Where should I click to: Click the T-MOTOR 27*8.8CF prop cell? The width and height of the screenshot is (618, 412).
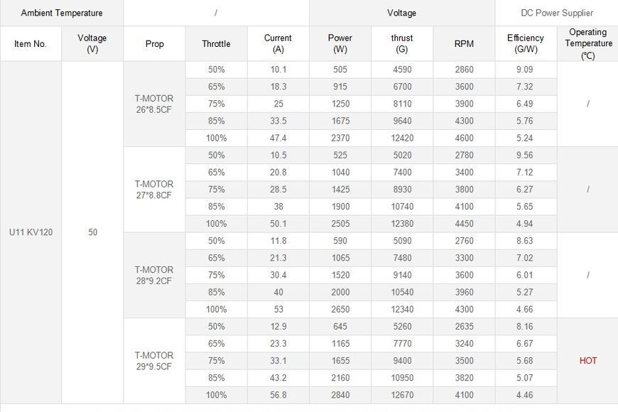(x=154, y=189)
